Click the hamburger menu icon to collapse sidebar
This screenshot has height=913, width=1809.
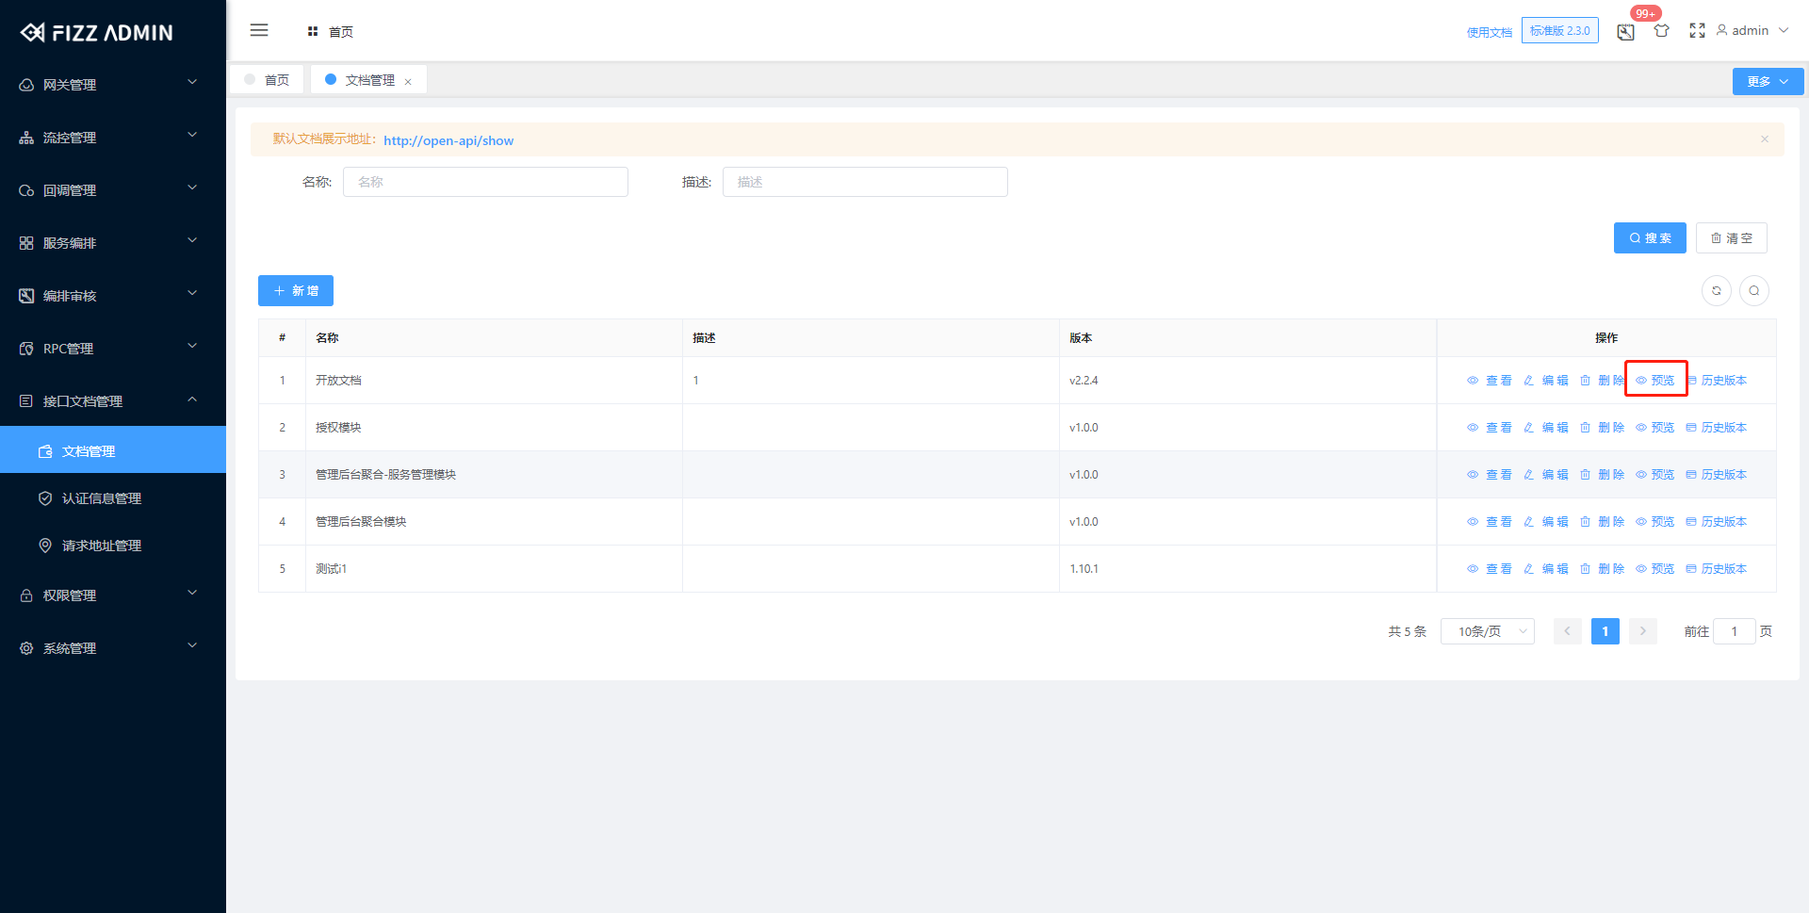pos(259,29)
